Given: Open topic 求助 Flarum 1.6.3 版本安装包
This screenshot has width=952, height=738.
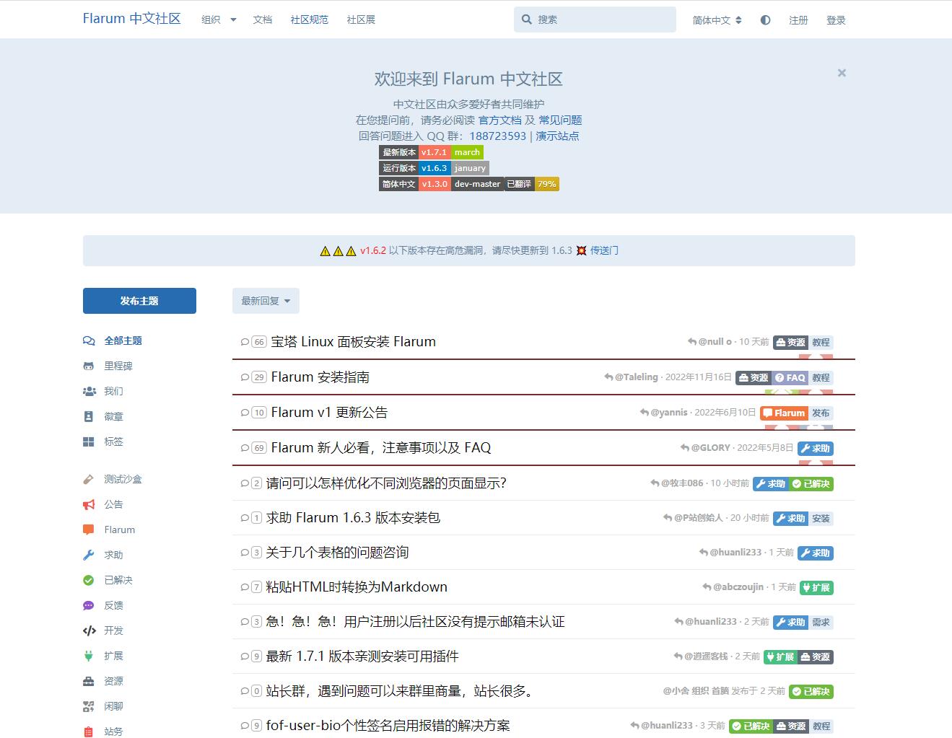Looking at the screenshot, I should click(x=353, y=517).
